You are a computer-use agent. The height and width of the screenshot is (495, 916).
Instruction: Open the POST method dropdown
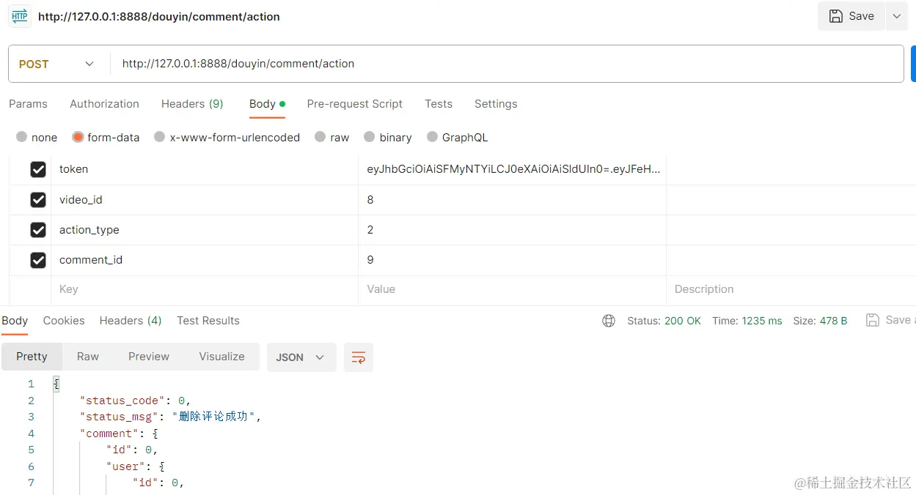pyautogui.click(x=57, y=64)
